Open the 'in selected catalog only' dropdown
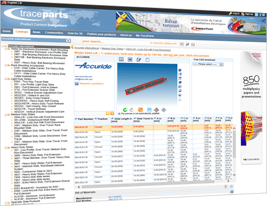The image size is (267, 206). (182, 44)
